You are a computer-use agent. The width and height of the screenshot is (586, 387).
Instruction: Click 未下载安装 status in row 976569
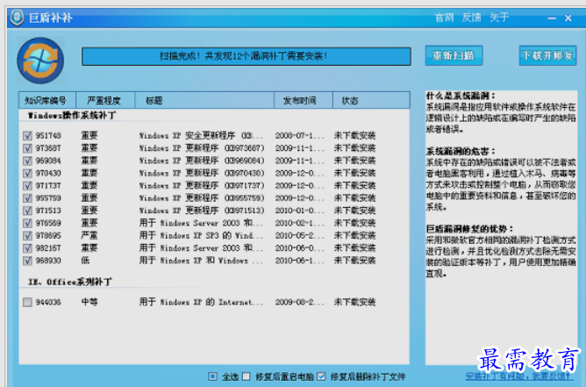(x=354, y=223)
